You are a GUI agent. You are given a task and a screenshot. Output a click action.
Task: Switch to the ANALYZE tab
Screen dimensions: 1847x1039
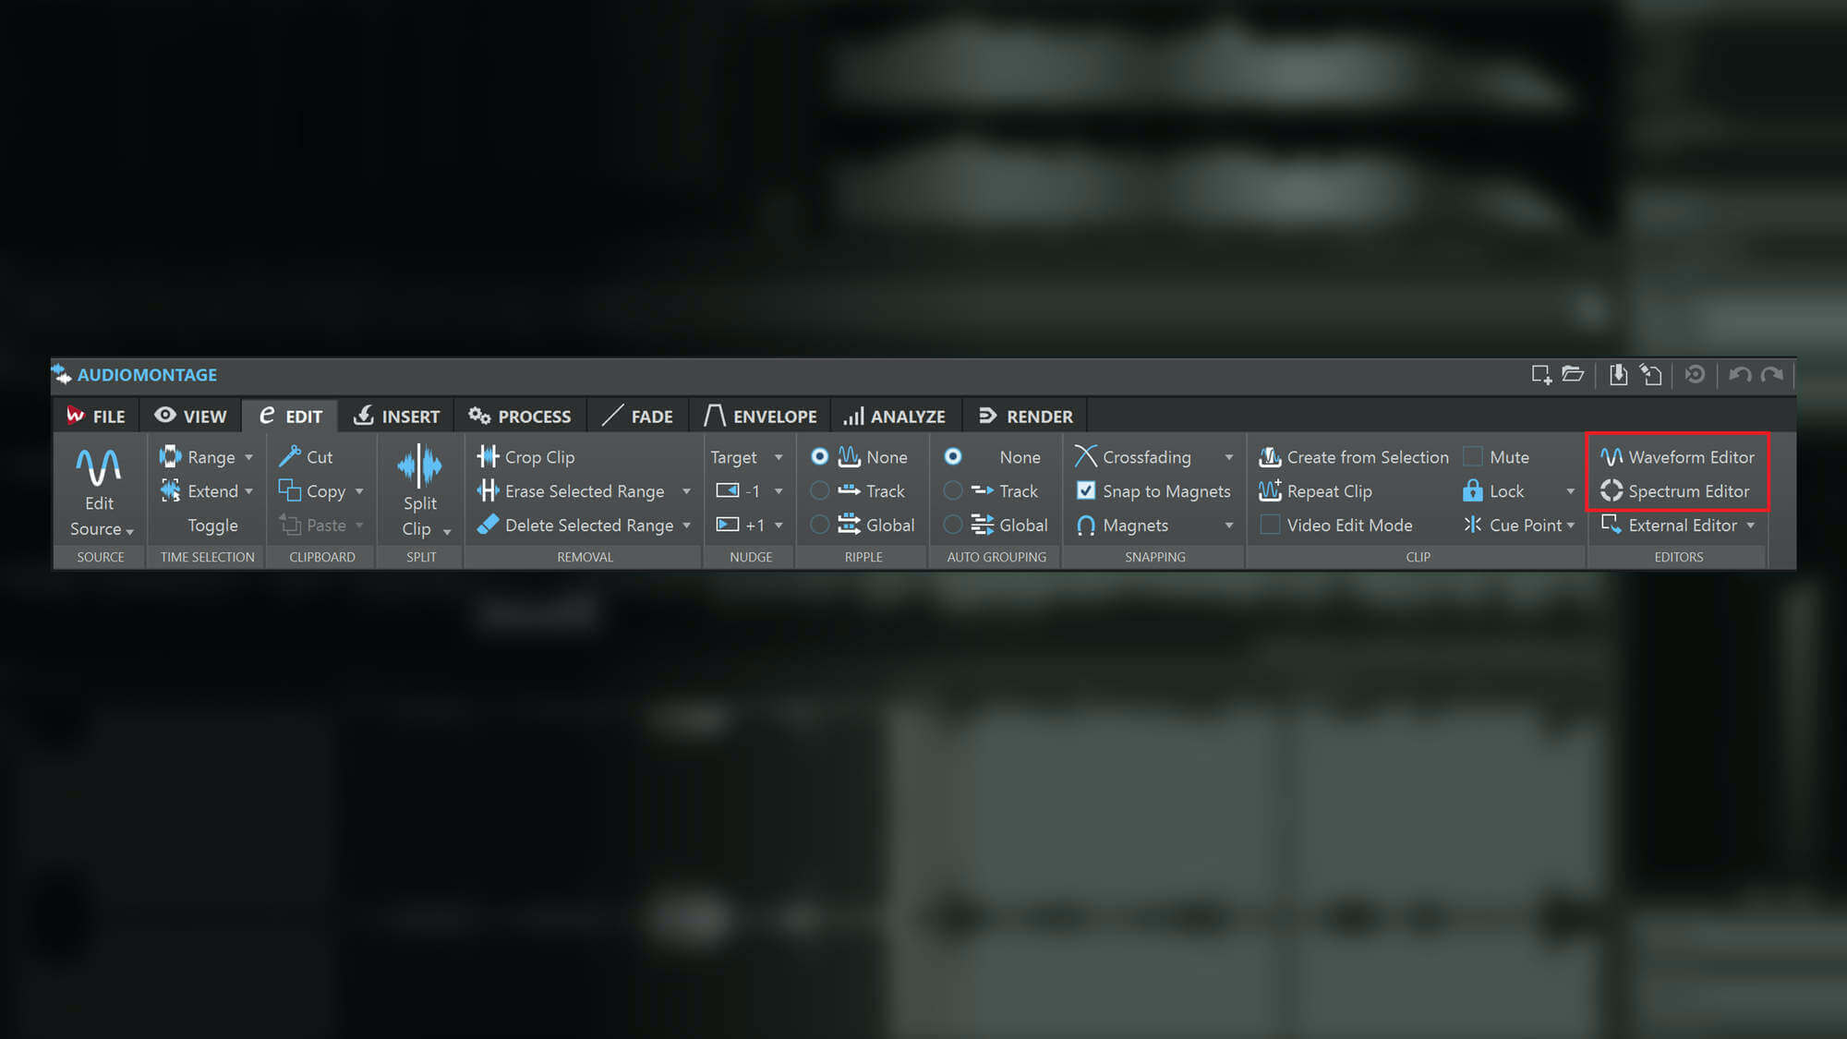(894, 416)
